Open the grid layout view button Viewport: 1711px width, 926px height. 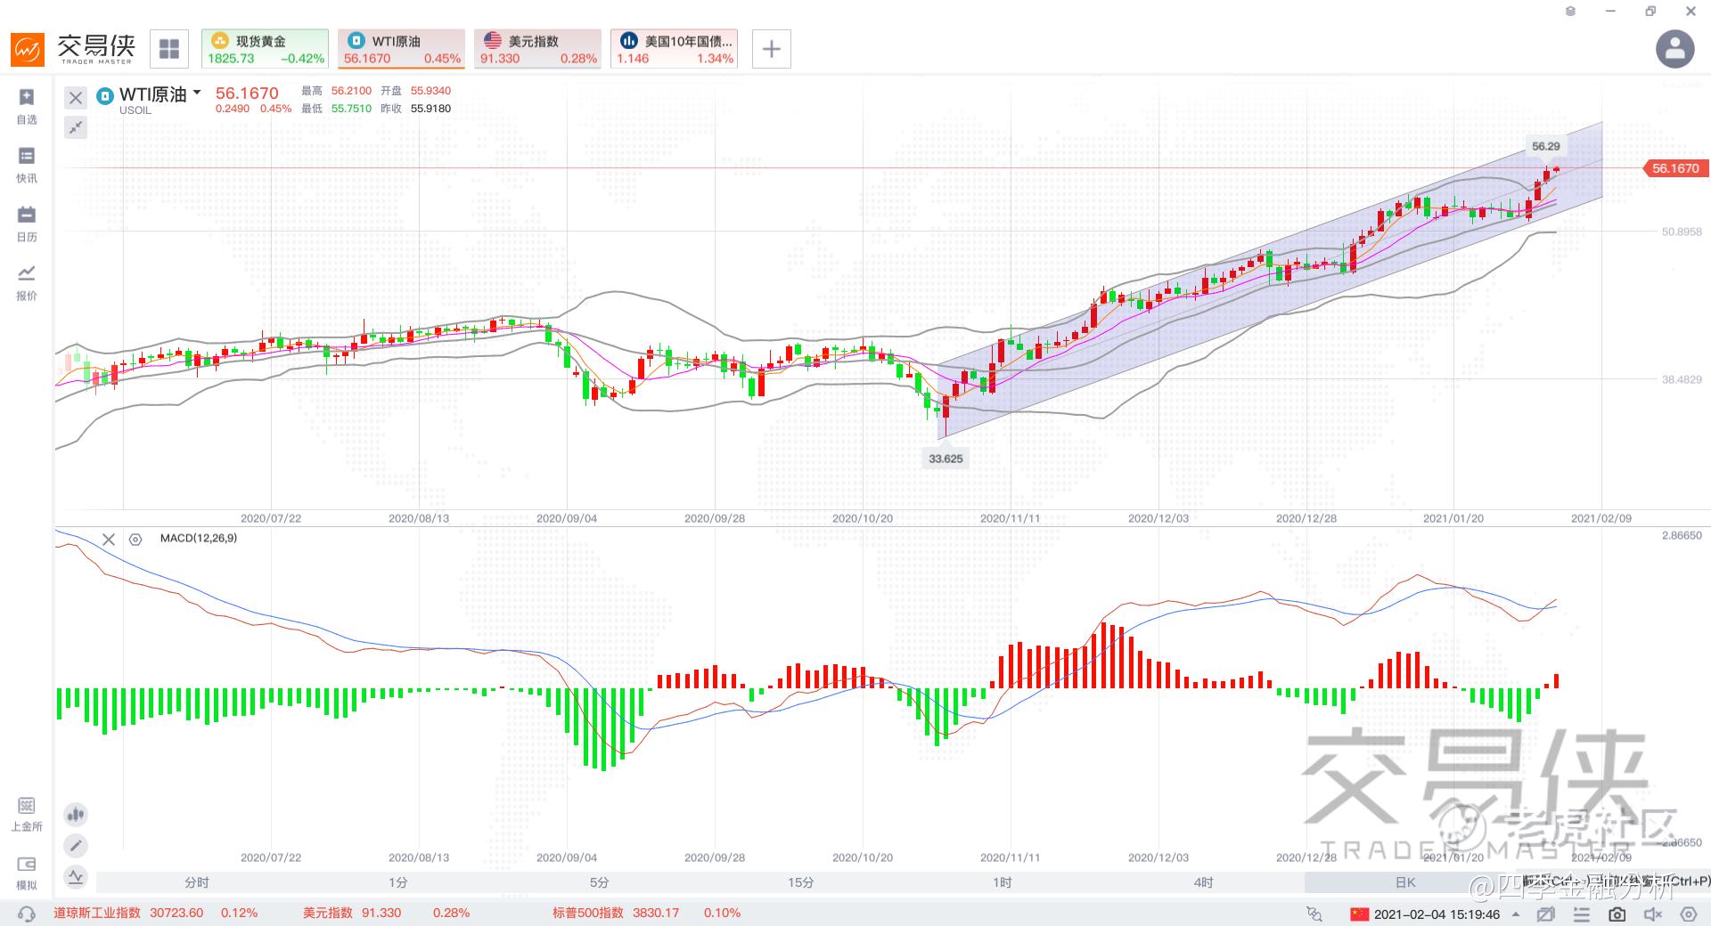click(169, 49)
